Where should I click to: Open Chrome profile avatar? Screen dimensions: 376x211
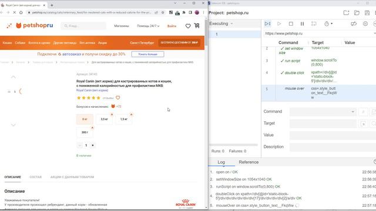click(197, 12)
